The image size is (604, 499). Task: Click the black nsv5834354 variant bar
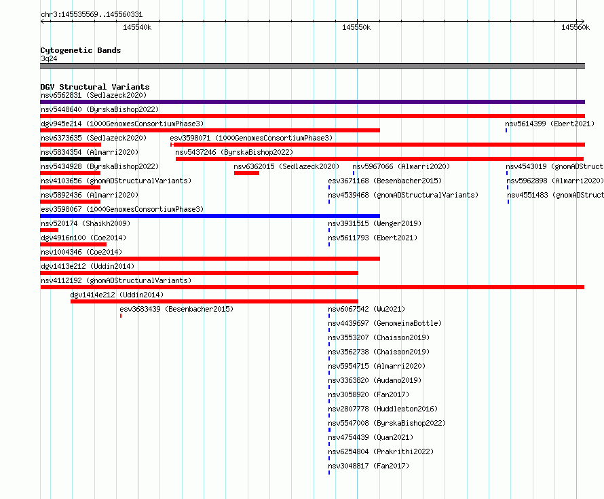pyautogui.click(x=70, y=159)
